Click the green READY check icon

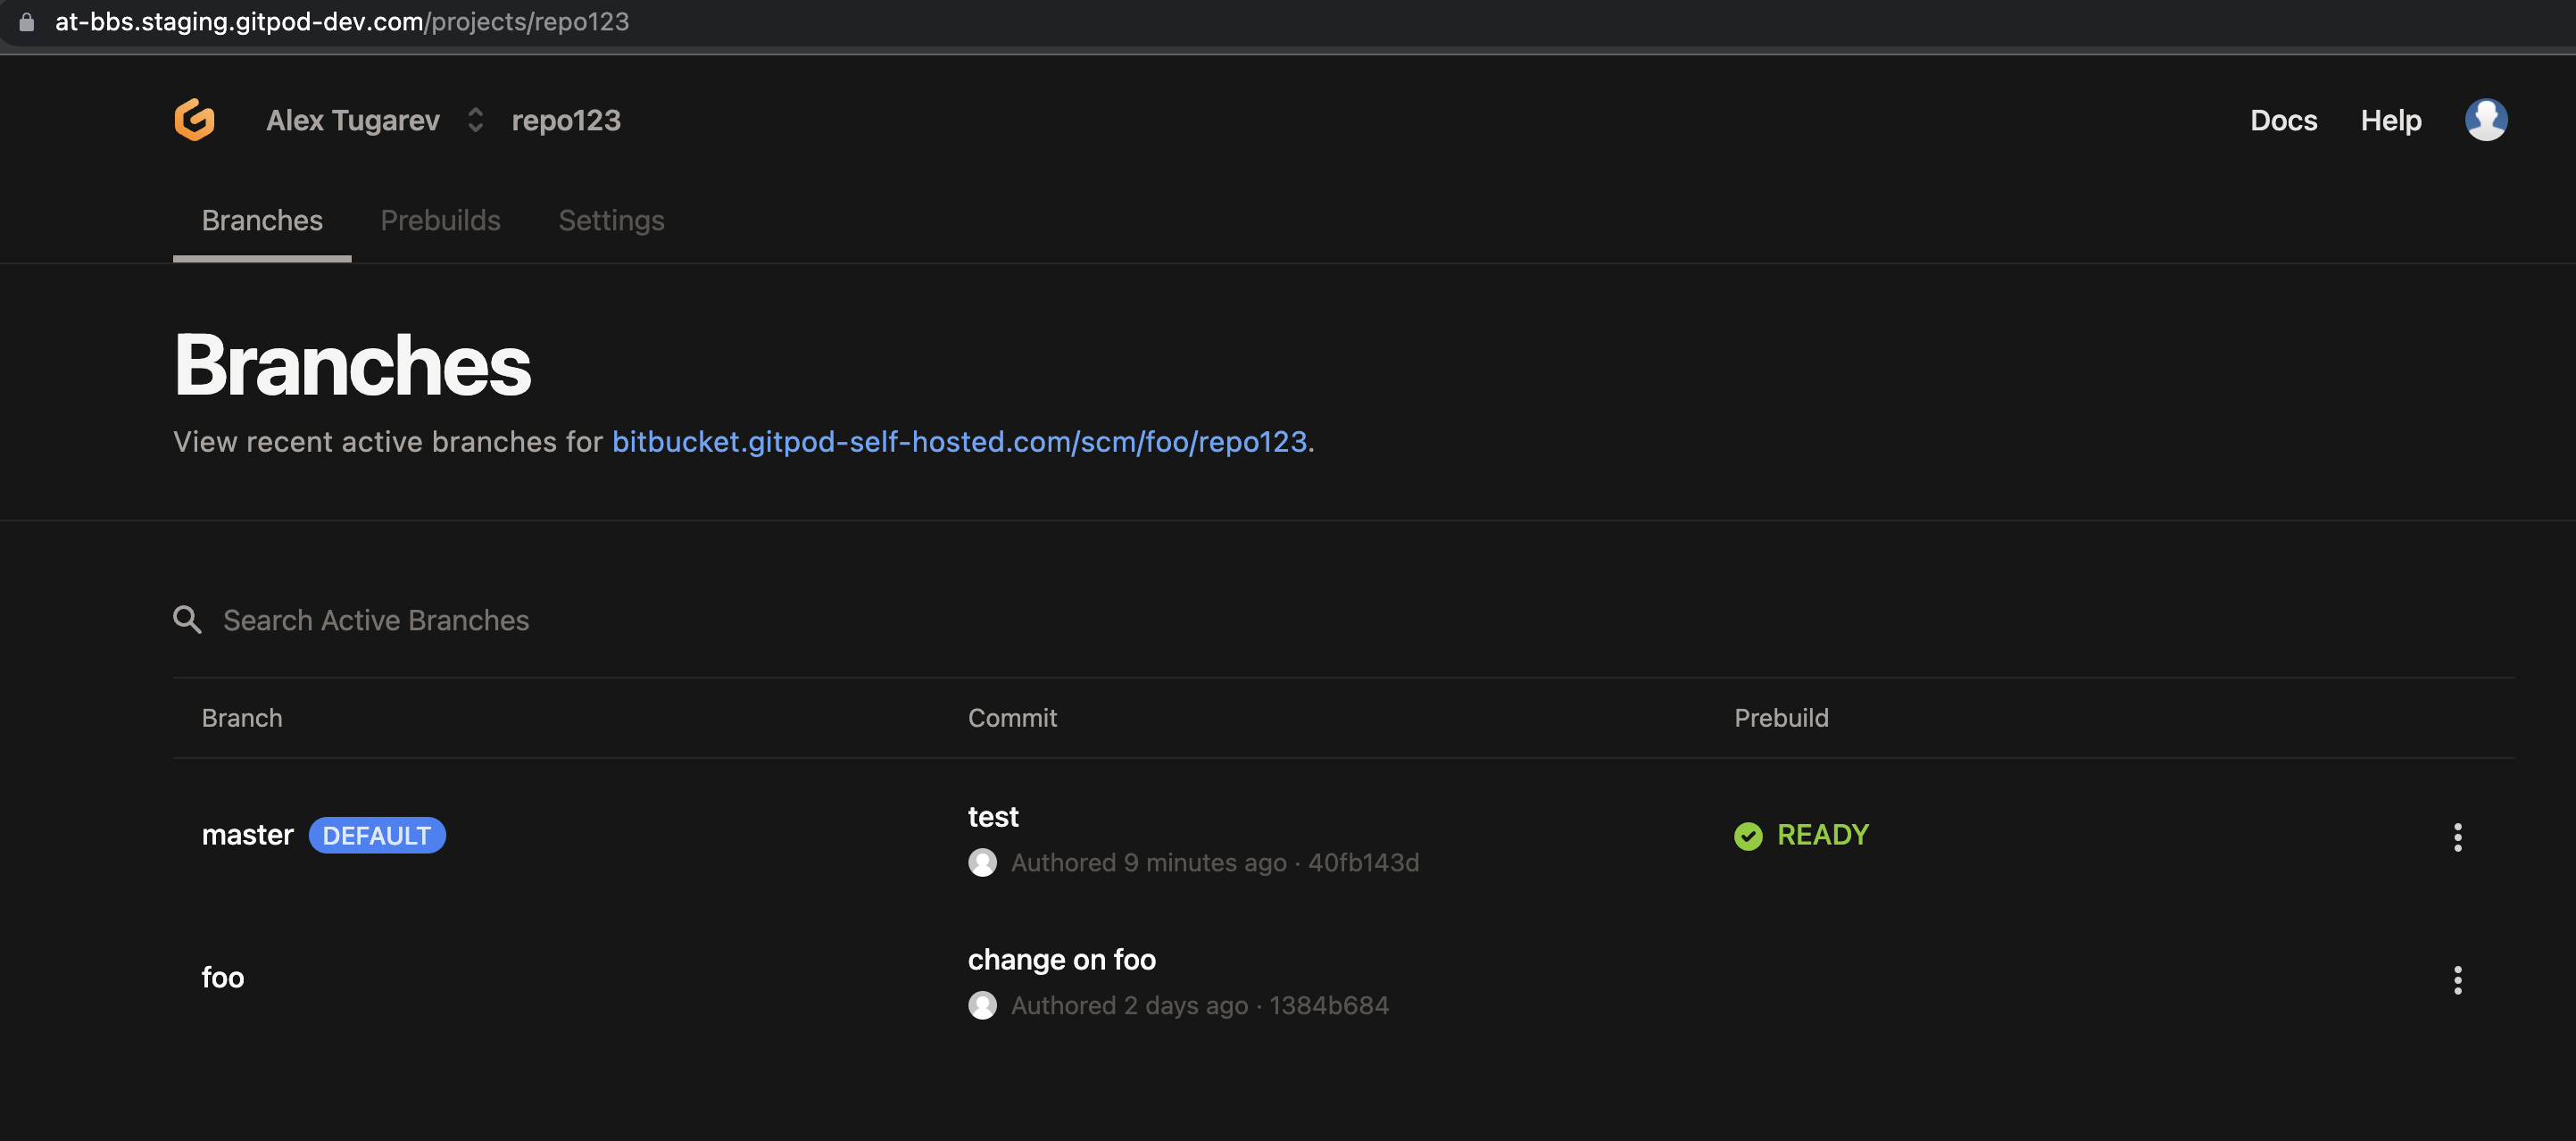(1748, 836)
